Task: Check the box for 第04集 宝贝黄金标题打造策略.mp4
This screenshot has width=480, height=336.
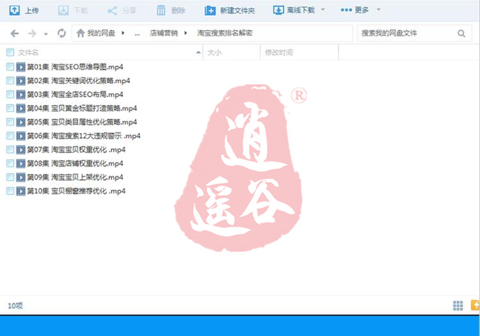Action: (x=10, y=108)
